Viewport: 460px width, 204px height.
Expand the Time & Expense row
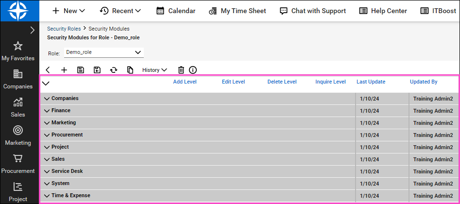[47, 196]
